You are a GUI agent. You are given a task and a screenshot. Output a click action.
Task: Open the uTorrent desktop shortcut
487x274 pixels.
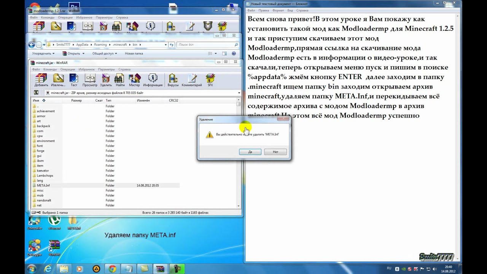(x=54, y=223)
